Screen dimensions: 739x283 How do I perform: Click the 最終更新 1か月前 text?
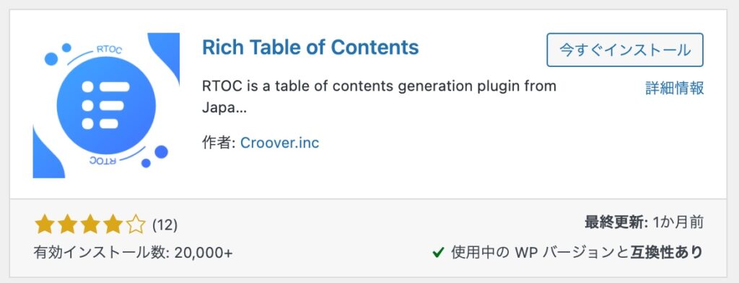tap(644, 223)
